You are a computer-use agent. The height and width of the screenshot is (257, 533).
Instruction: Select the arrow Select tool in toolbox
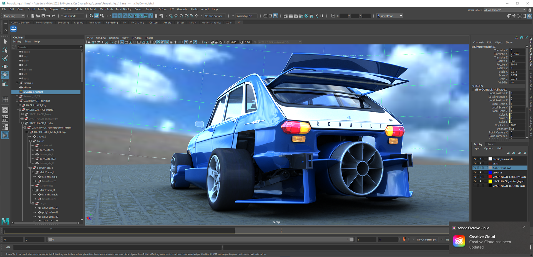5,42
